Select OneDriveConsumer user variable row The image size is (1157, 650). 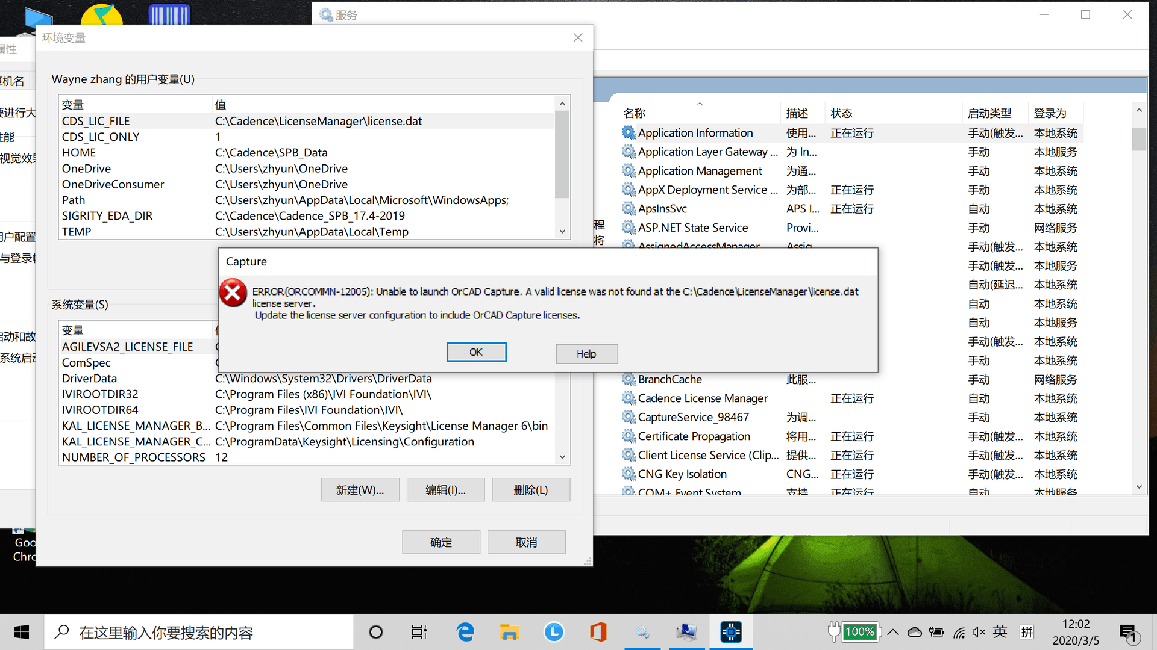pyautogui.click(x=307, y=184)
